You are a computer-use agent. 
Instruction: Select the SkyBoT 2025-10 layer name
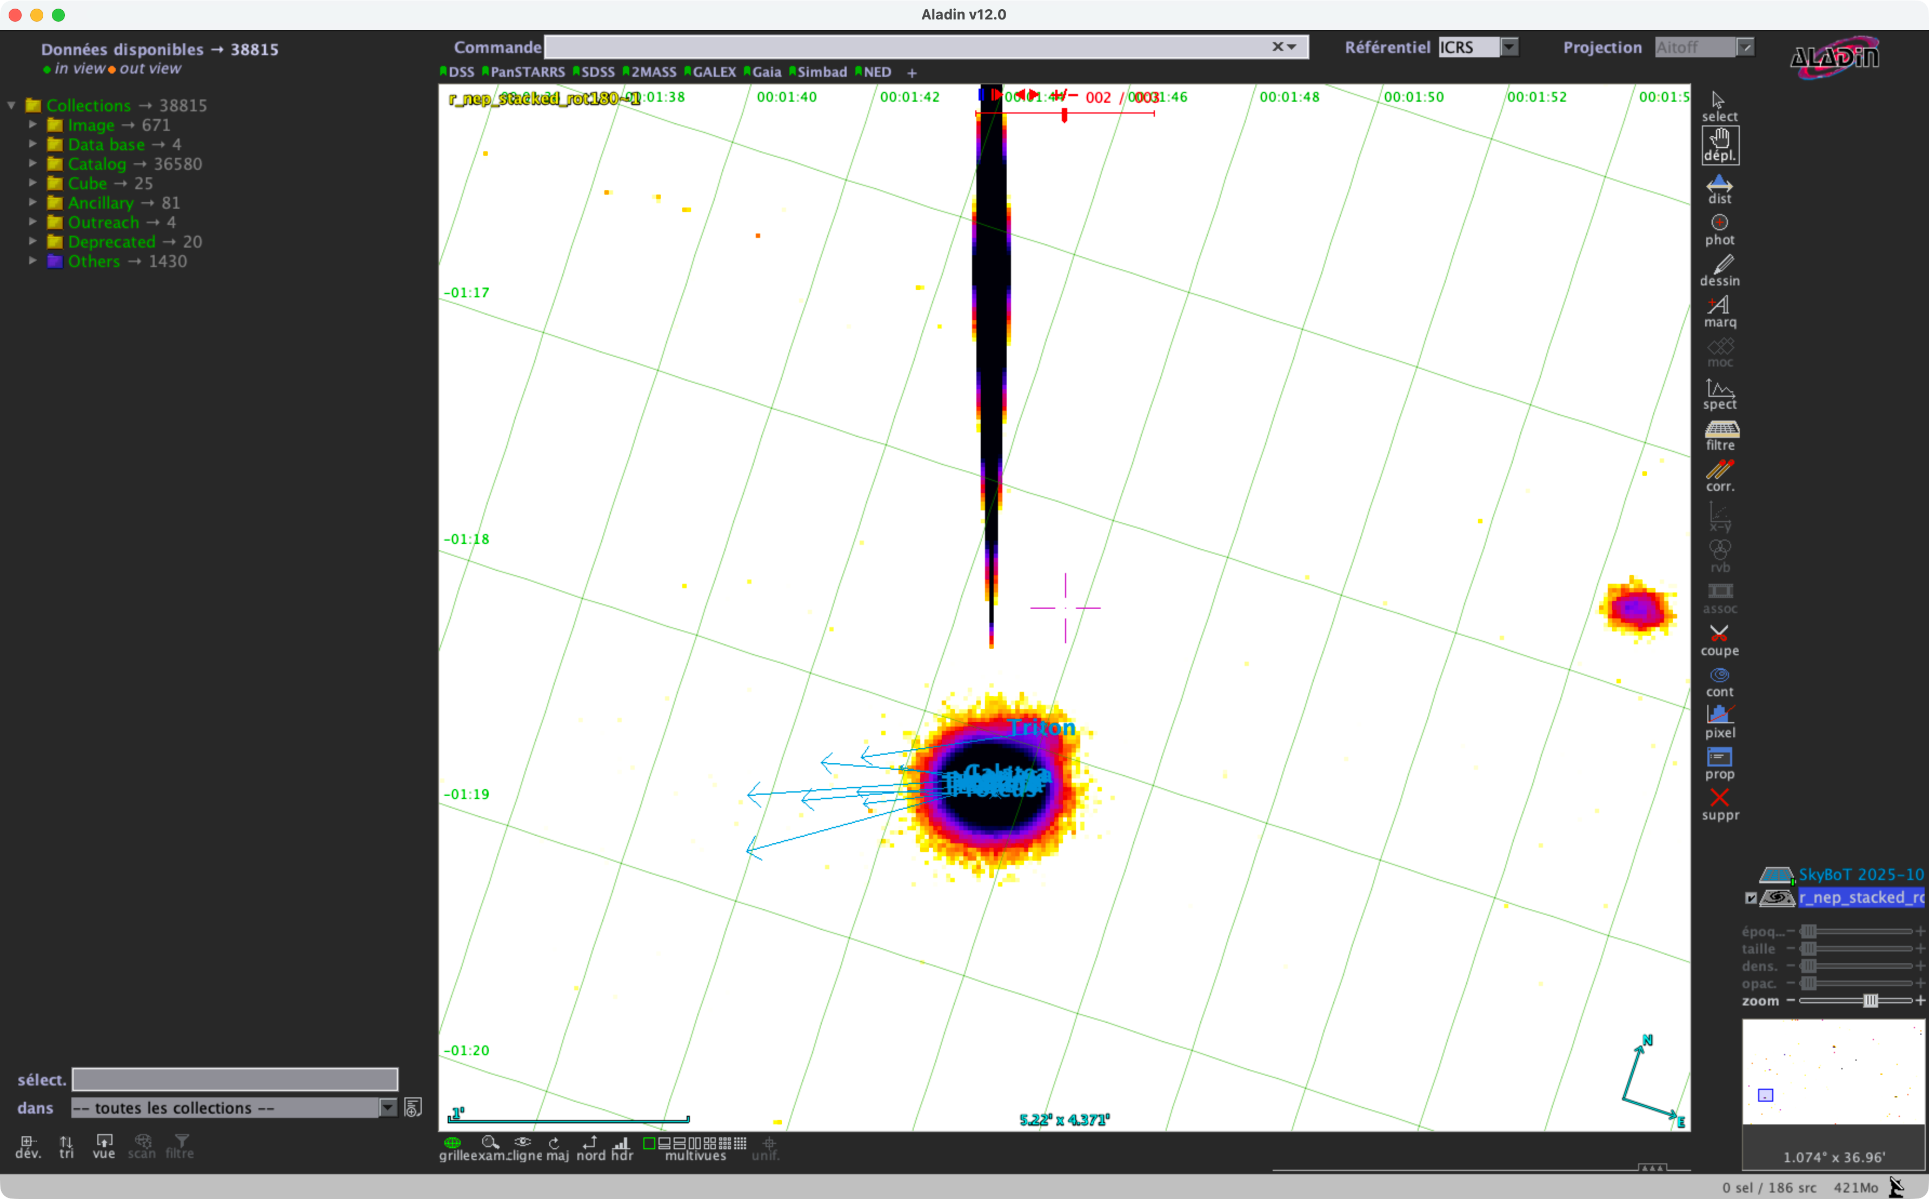1860,875
